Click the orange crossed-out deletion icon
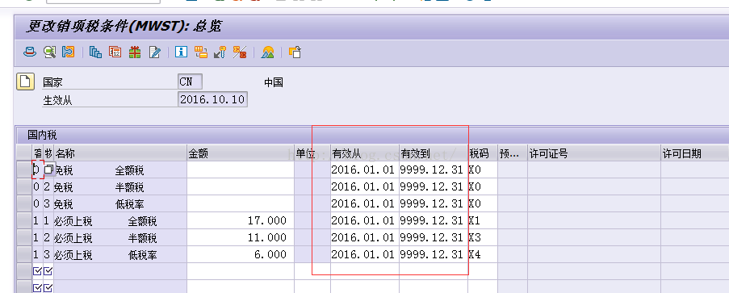This screenshot has width=729, height=293. (240, 52)
